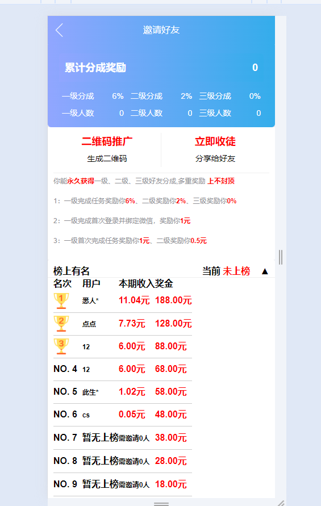Select the NO. 5 此生* ranking row
Screen dimensions: 321x506
pyautogui.click(x=123, y=392)
